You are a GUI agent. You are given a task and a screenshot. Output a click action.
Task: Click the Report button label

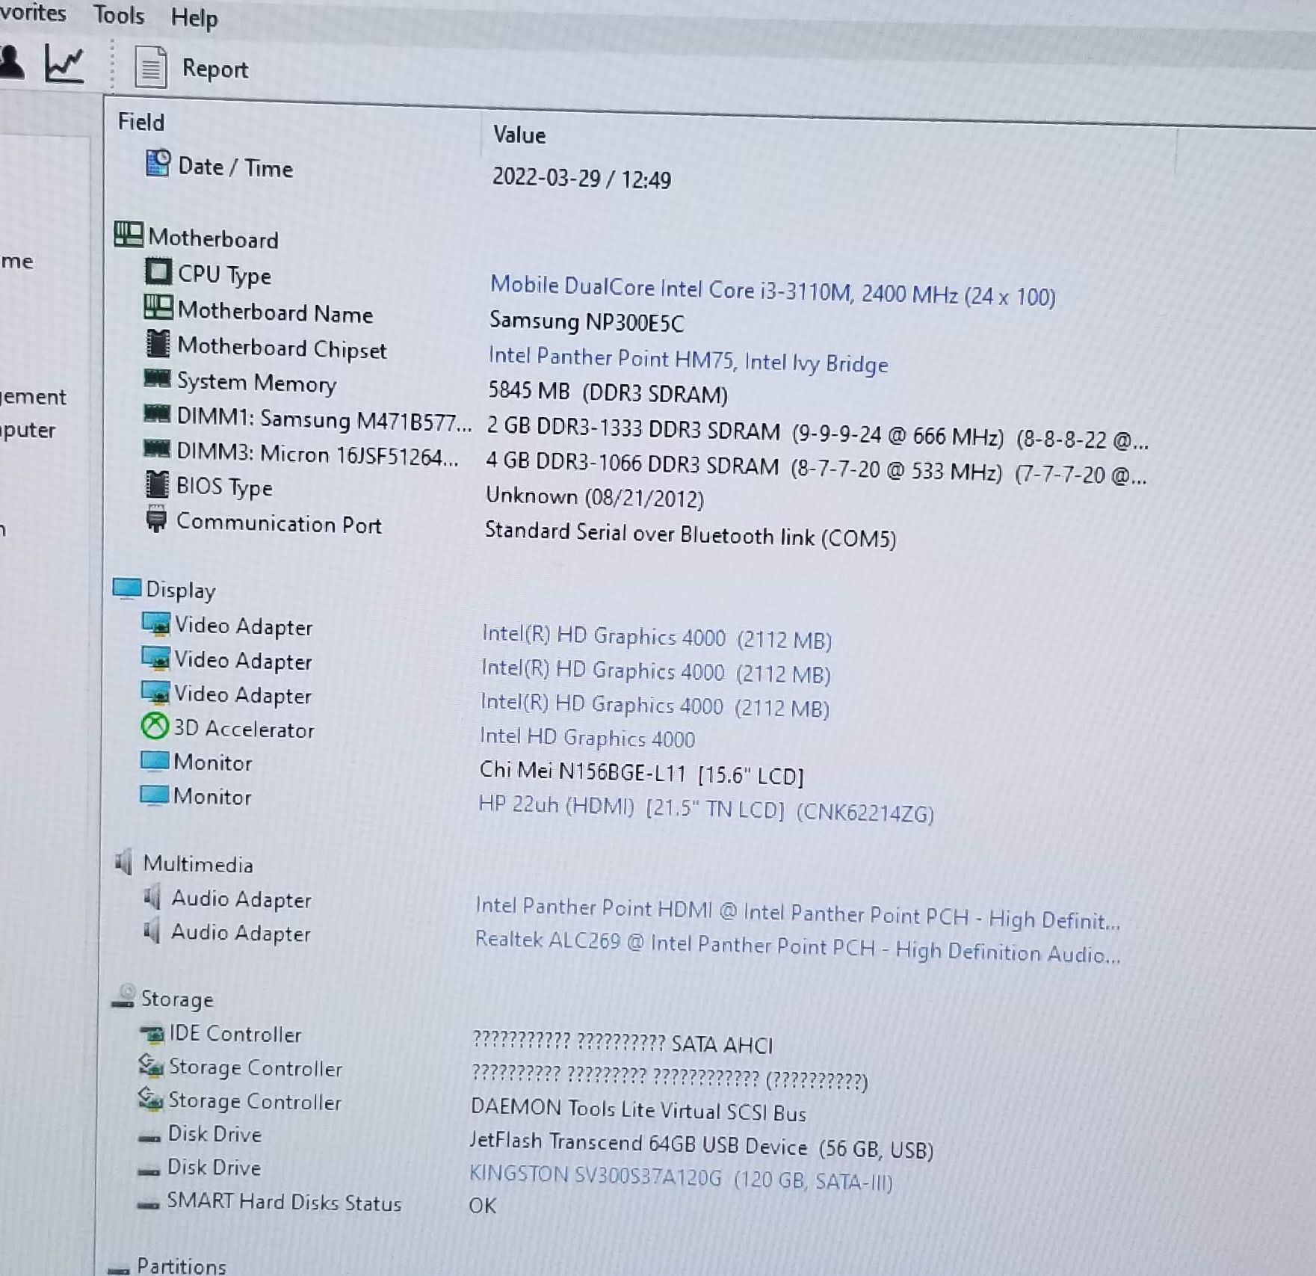coord(214,70)
